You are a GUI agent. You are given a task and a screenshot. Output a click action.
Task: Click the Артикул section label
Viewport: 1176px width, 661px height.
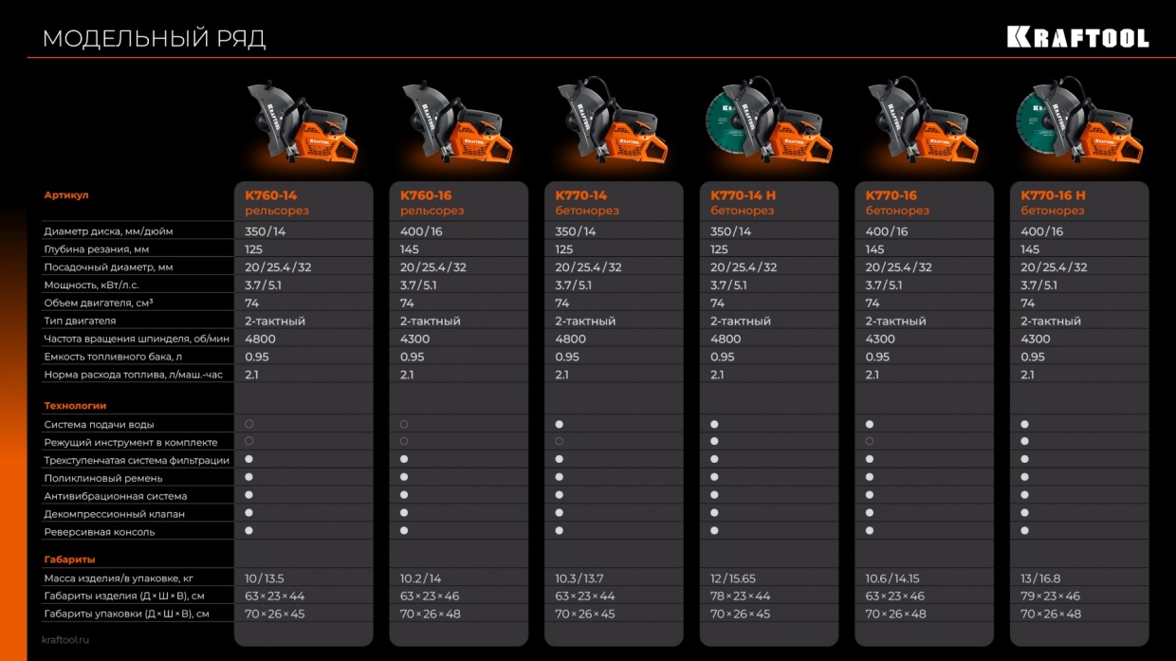tap(66, 195)
